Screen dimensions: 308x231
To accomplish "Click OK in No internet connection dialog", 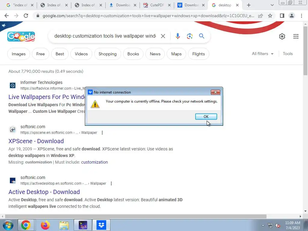I will tap(206, 116).
